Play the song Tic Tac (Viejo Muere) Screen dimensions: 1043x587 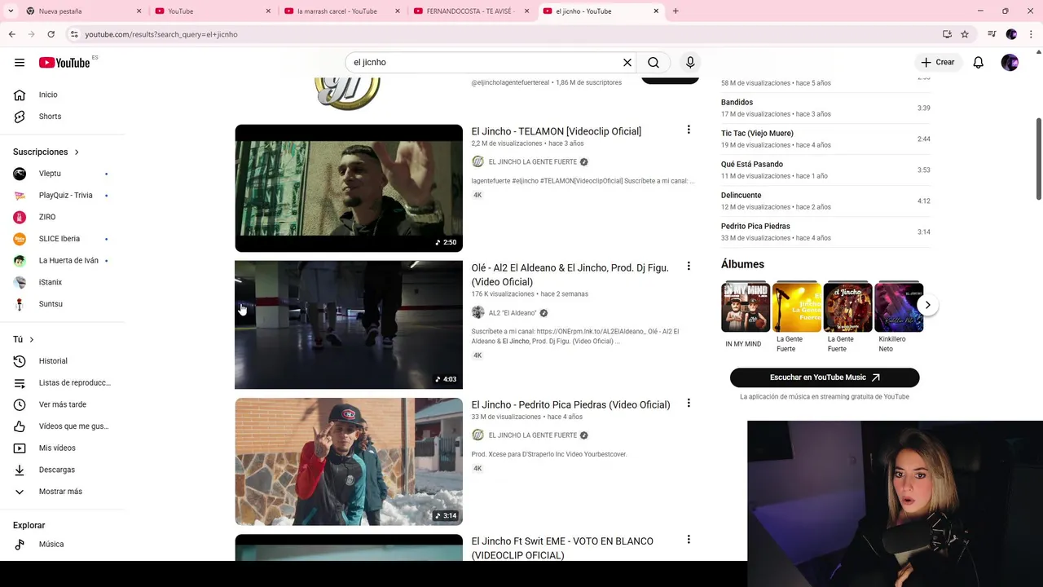click(825, 139)
